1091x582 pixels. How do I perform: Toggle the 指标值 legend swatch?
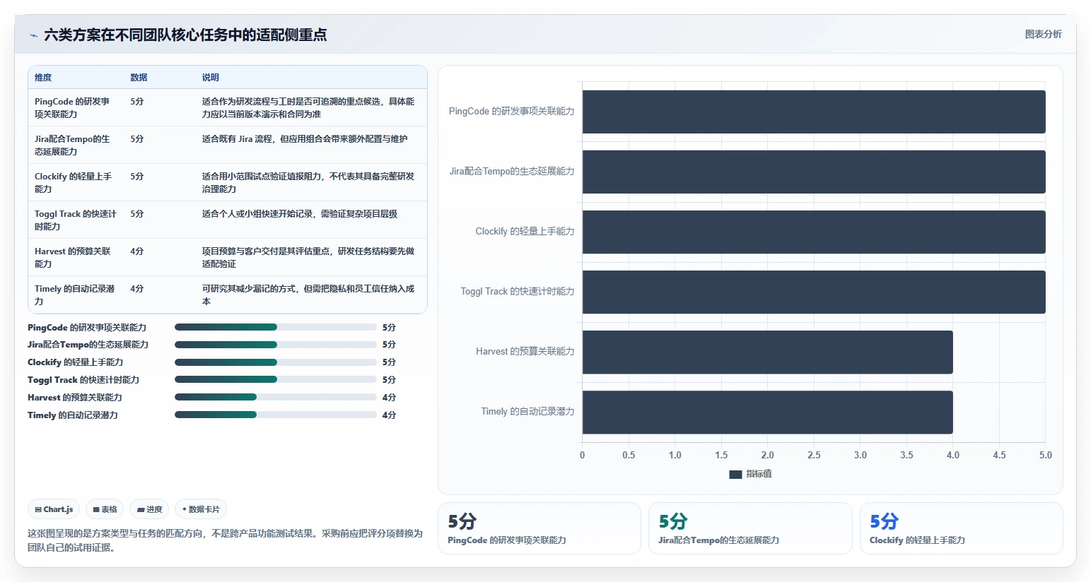[735, 474]
